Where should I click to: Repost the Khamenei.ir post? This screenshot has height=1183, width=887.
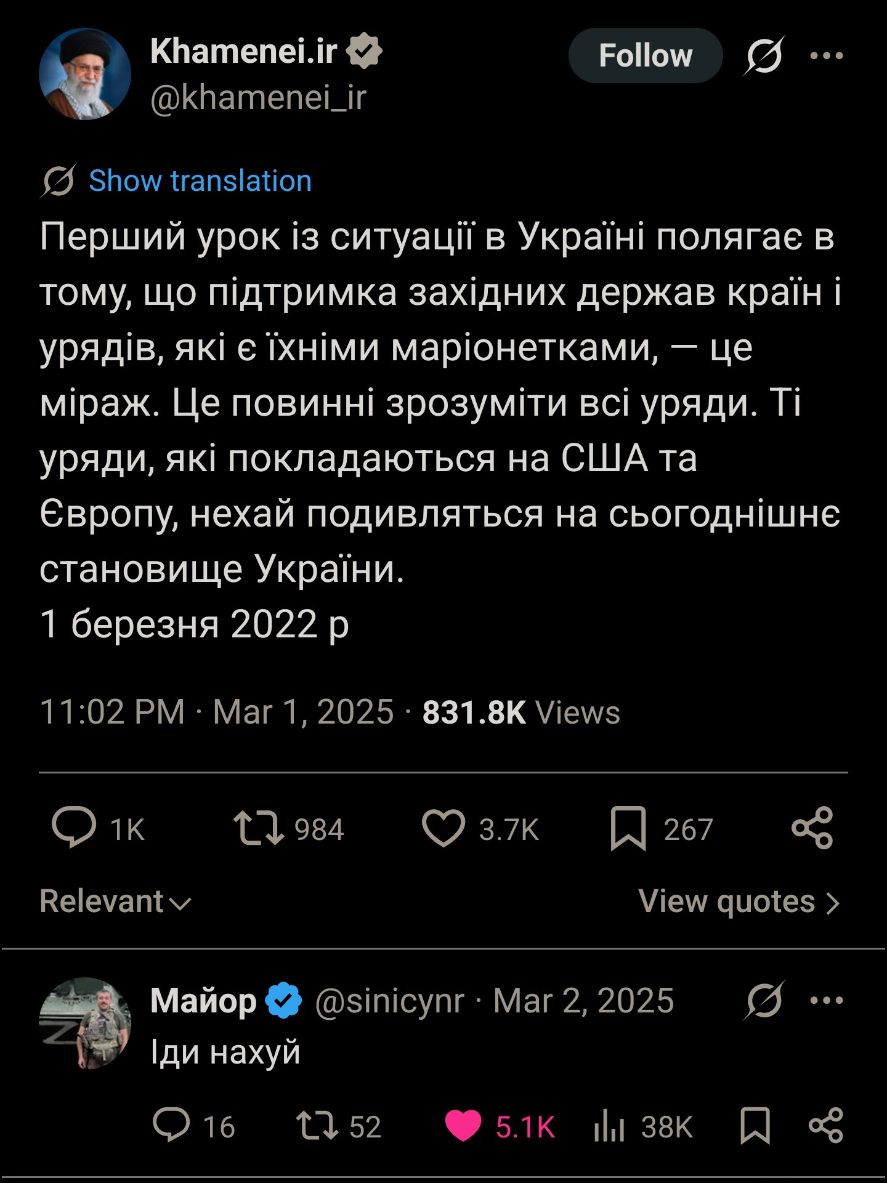[259, 828]
